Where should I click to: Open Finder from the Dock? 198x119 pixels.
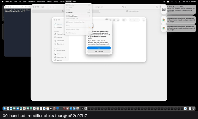4,108
